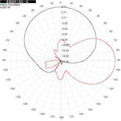Click the 0 degree label at top
The width and height of the screenshot is (121, 121).
(60, 3)
